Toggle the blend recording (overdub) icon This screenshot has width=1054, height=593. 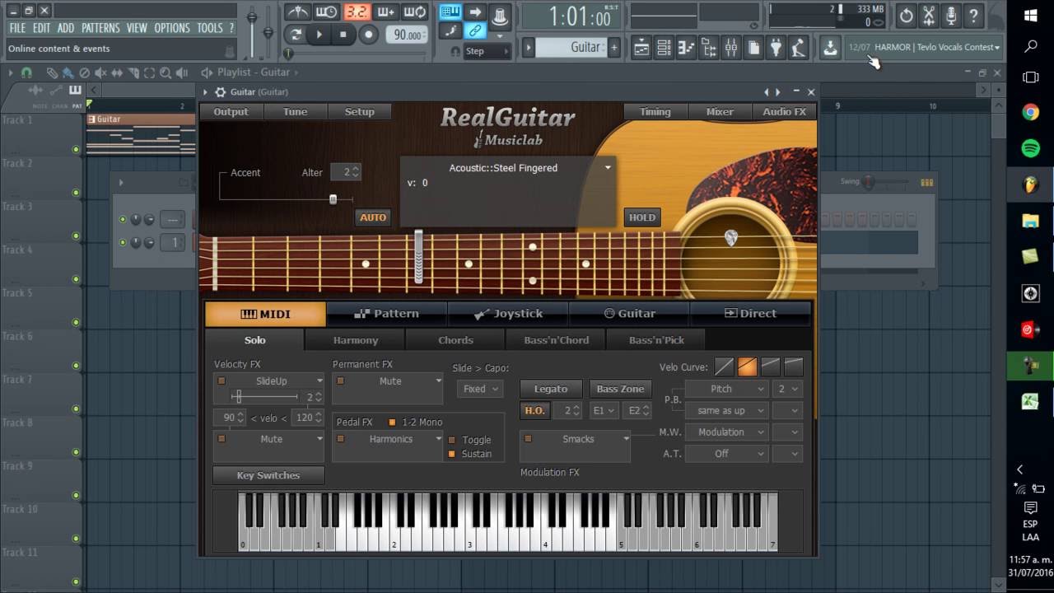pos(385,12)
